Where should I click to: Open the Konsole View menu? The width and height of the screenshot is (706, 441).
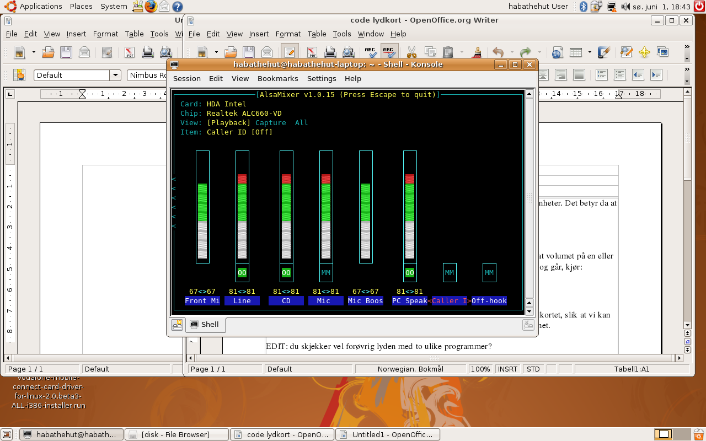point(240,78)
